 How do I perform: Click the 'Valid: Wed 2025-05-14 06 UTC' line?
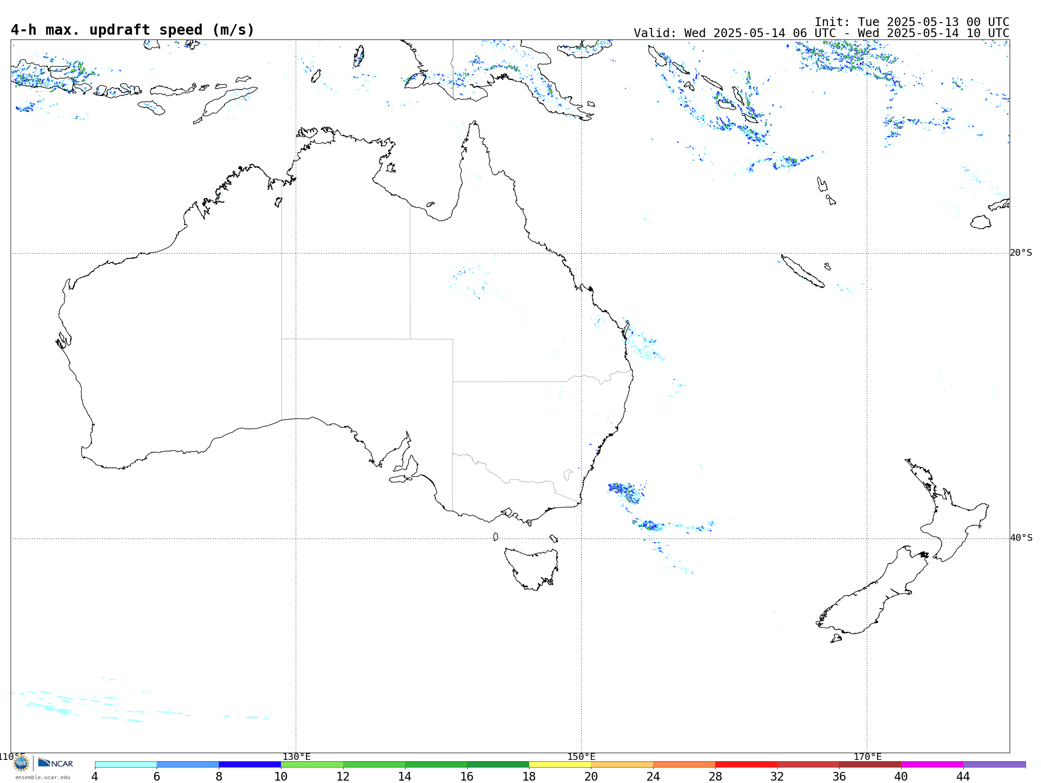[821, 33]
